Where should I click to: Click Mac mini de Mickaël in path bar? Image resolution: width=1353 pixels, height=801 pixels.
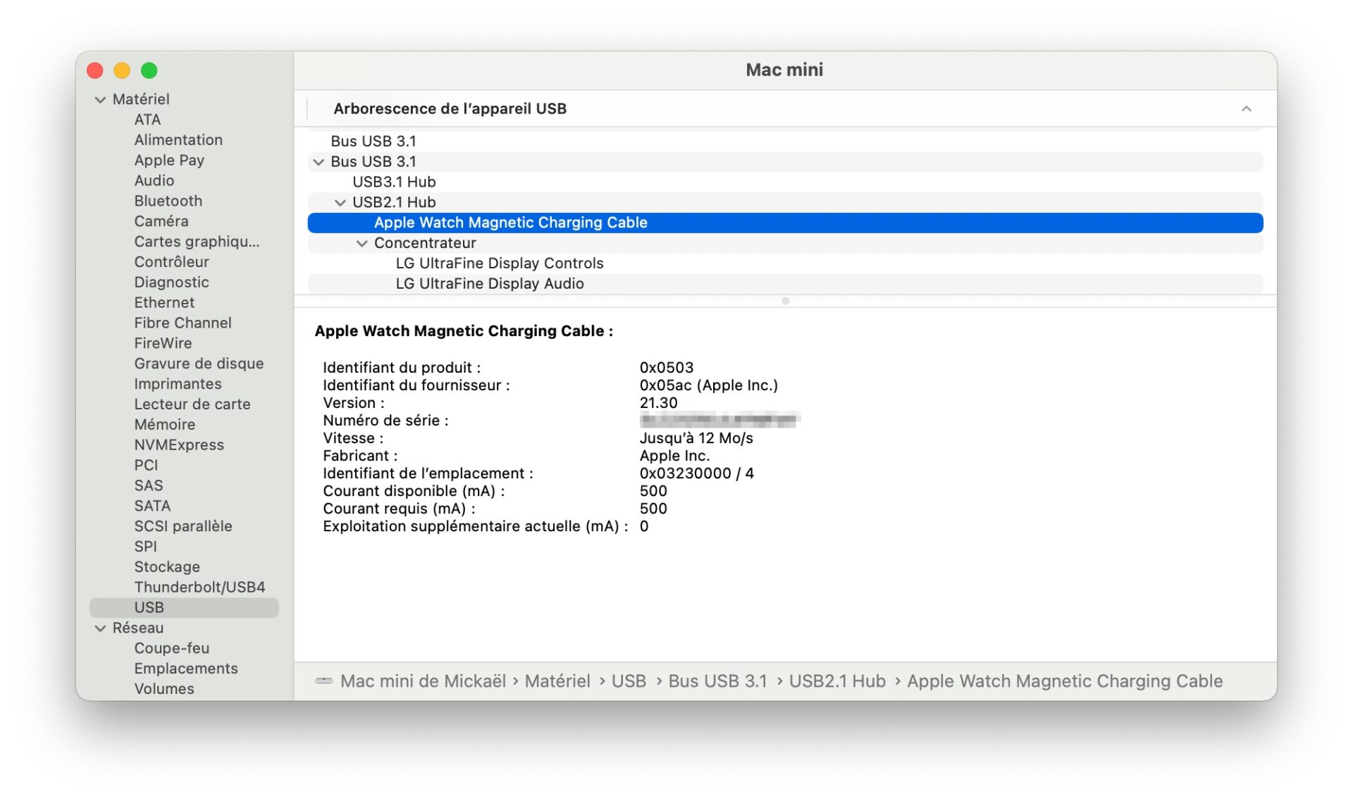pyautogui.click(x=423, y=681)
